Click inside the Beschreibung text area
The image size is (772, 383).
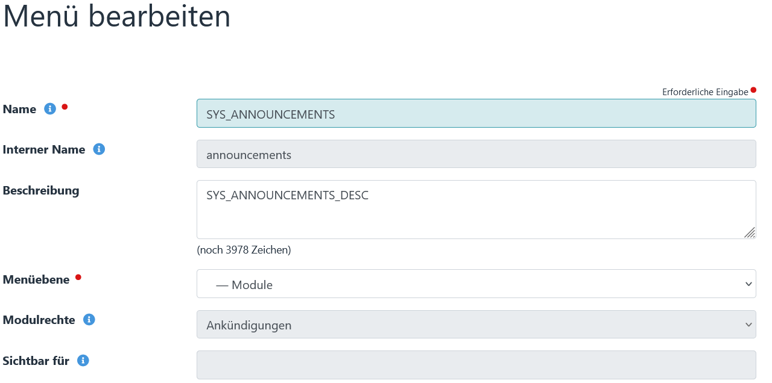click(422, 208)
